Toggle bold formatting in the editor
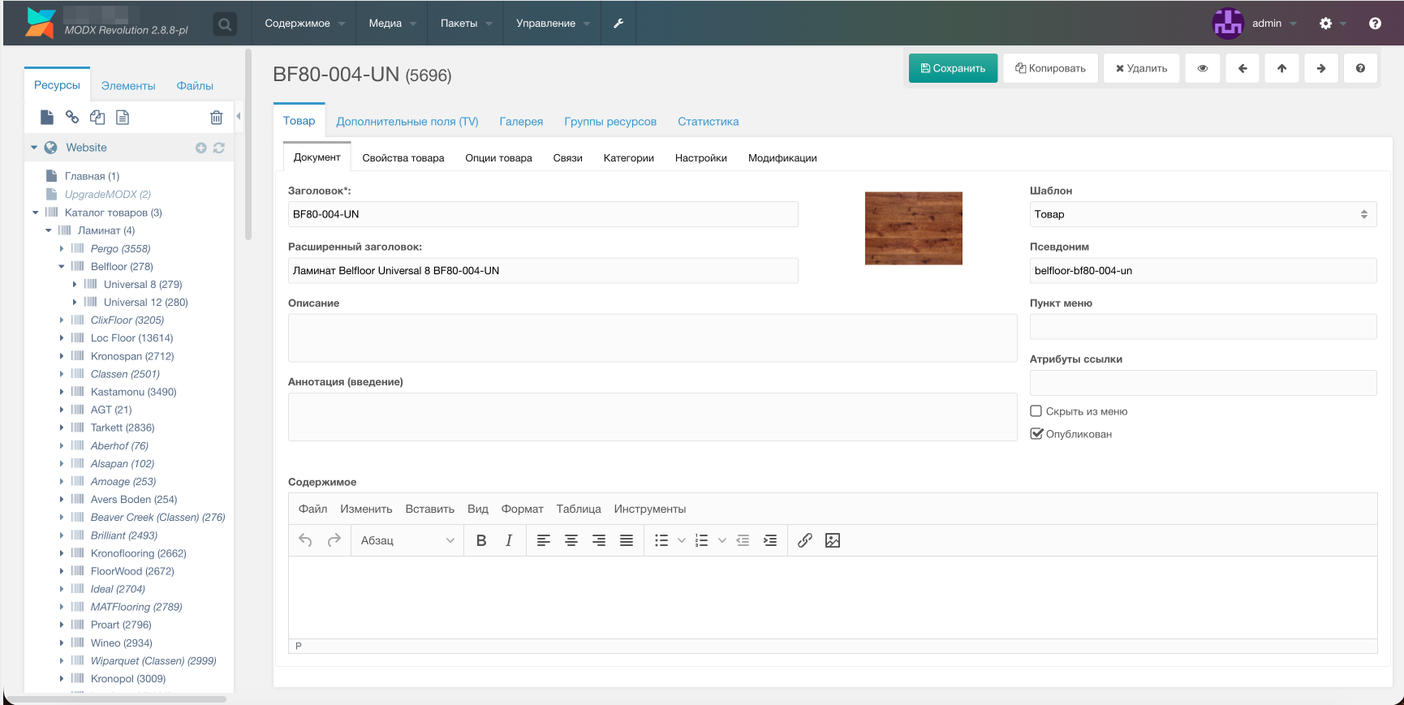This screenshot has height=705, width=1404. click(481, 540)
